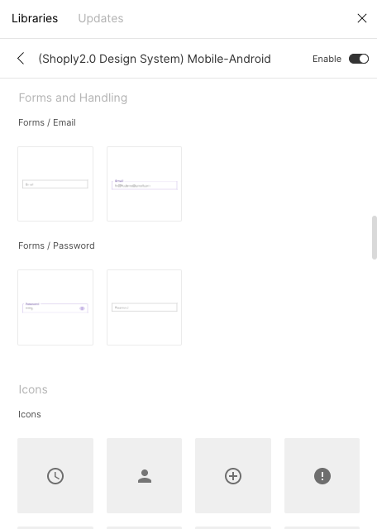Screen dimensions: 377x529
Task: Select the clock icon component
Action: click(x=55, y=476)
